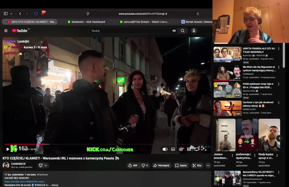The width and height of the screenshot is (289, 187).
Task: Open options for Carrioner zdrową relację video
Action: click(279, 103)
